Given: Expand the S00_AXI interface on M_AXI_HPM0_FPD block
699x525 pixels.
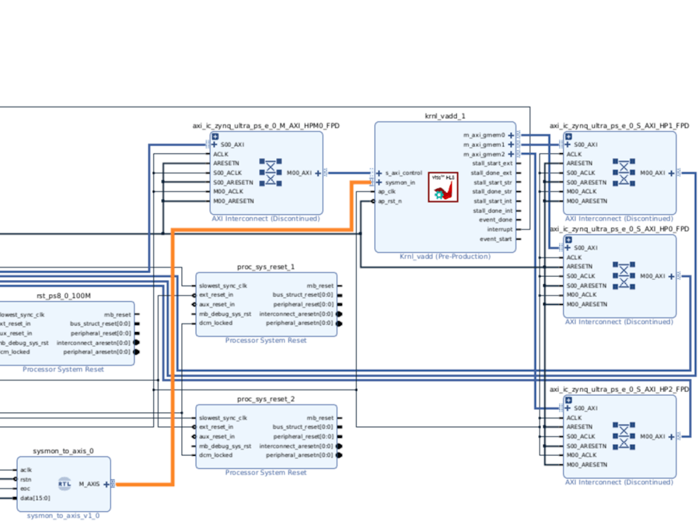Looking at the screenshot, I should click(x=215, y=145).
